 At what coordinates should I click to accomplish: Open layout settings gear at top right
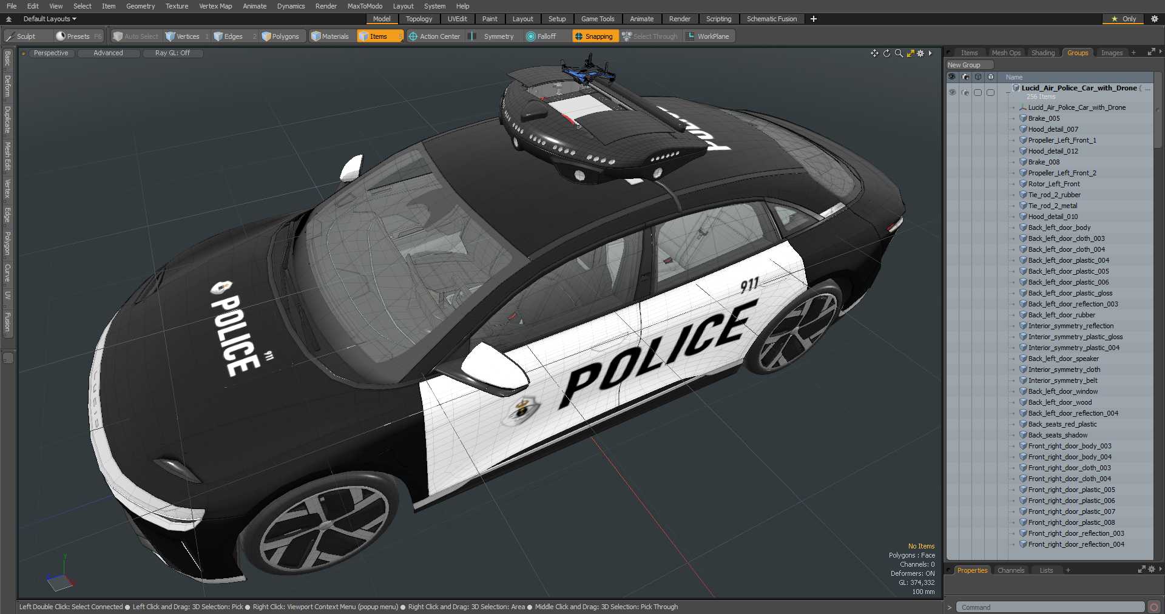pos(1155,19)
